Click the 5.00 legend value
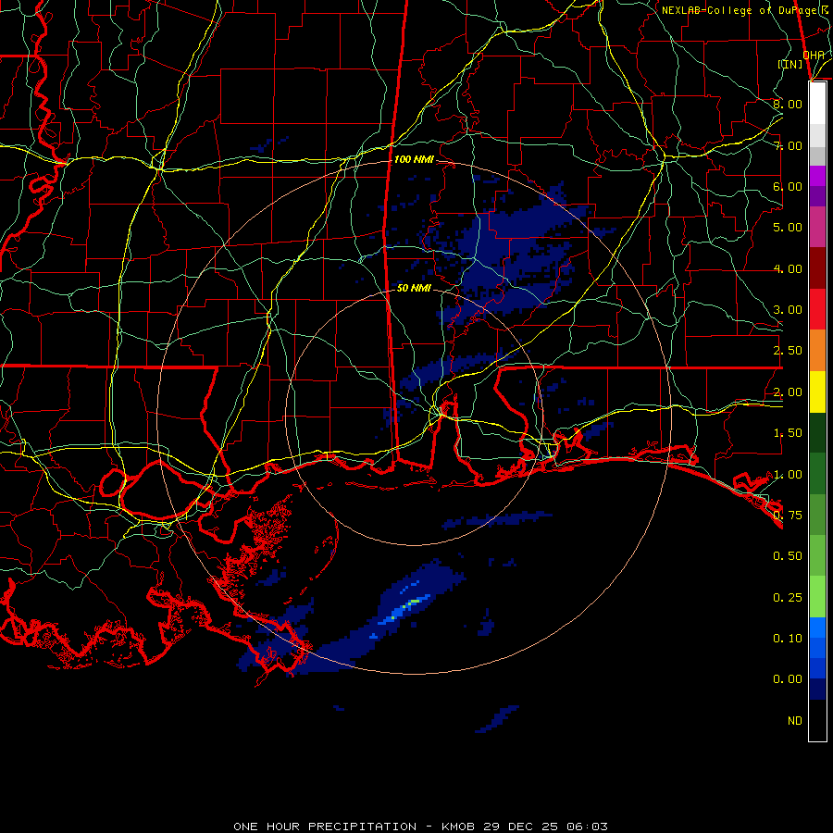The width and height of the screenshot is (833, 833). [788, 228]
